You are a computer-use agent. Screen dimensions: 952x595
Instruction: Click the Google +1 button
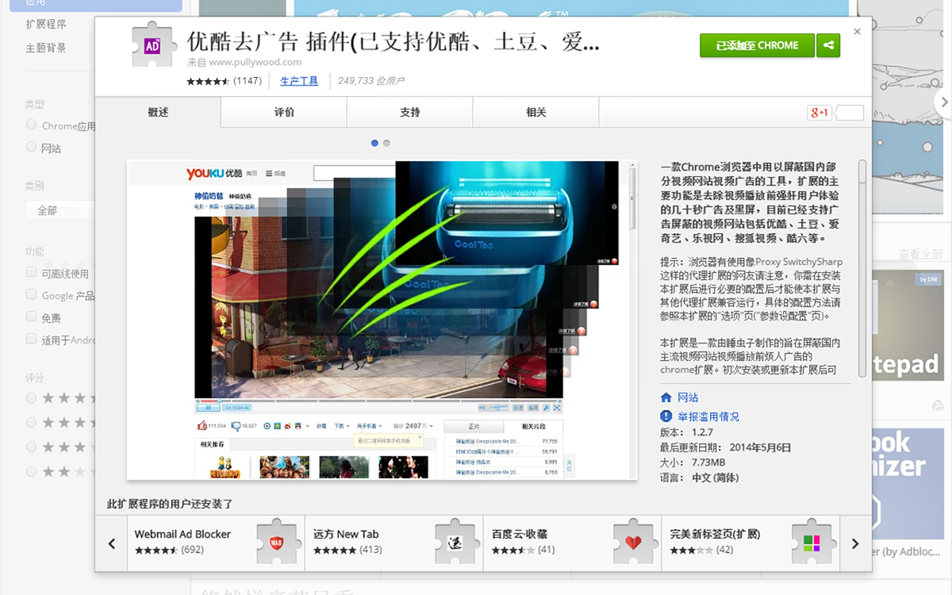(x=820, y=113)
